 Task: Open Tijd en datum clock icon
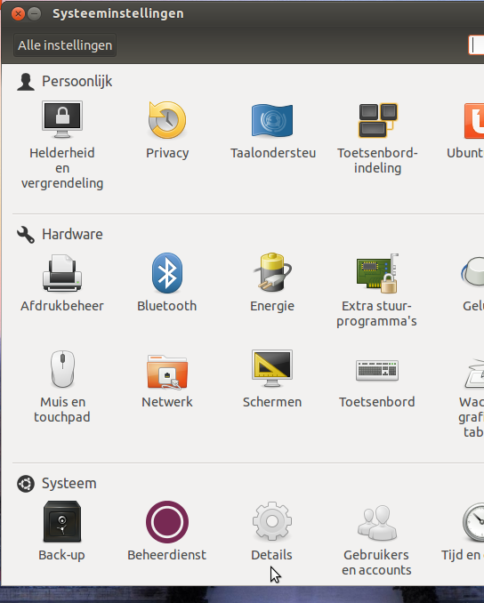473,522
